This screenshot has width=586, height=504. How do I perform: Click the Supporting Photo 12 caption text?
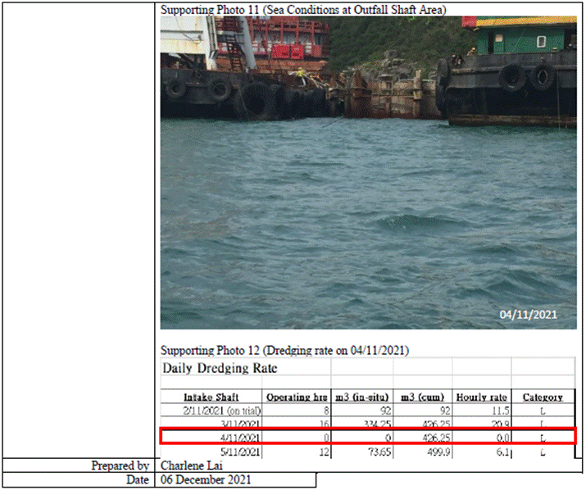coord(284,350)
